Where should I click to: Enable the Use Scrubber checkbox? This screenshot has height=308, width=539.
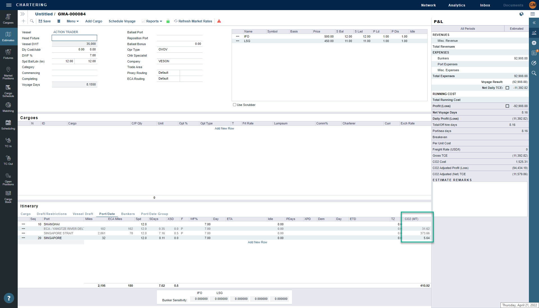tap(234, 105)
